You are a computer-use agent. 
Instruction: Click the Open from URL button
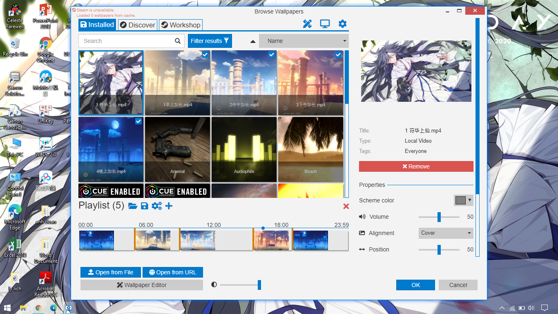pos(172,272)
